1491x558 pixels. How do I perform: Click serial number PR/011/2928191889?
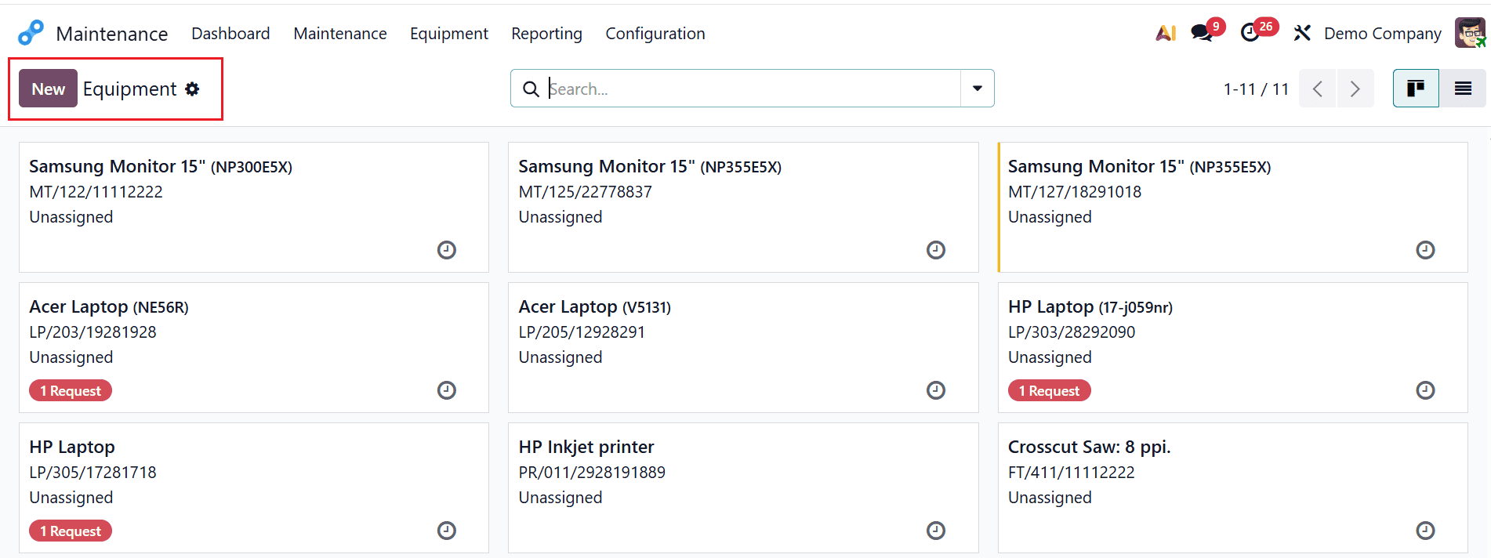pos(592,473)
